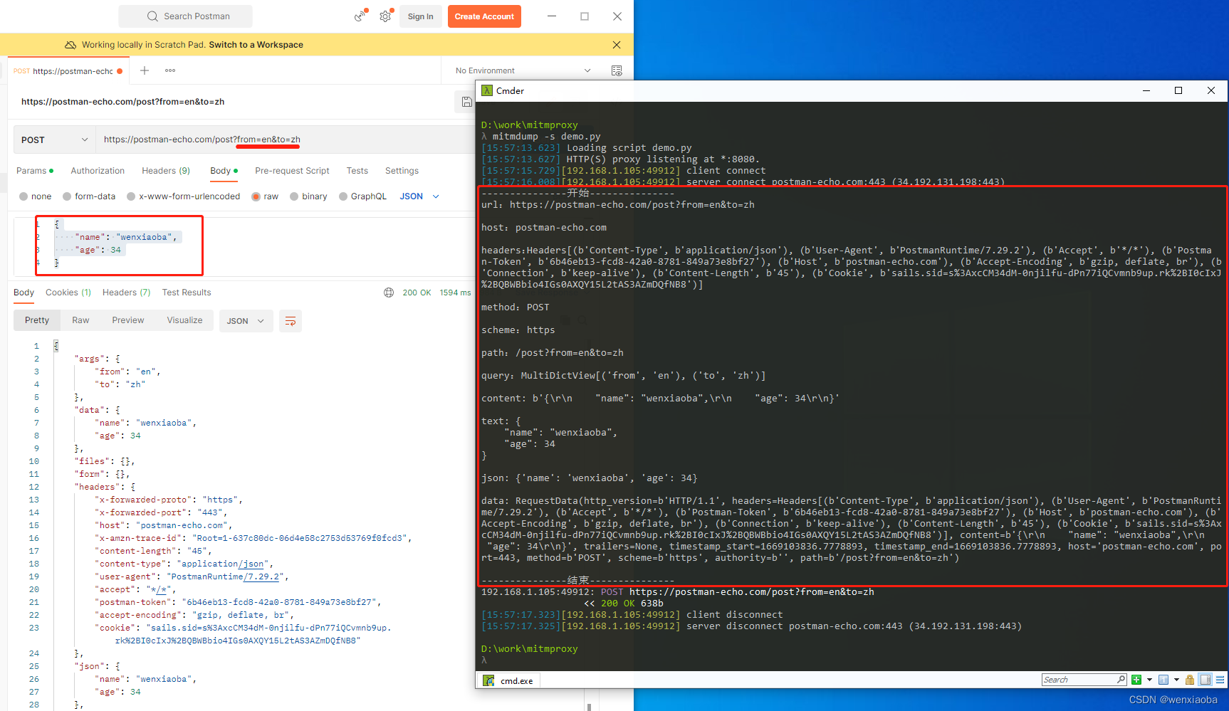This screenshot has height=711, width=1229.
Task: Click the Cmder search magnifier icon
Action: (x=1121, y=680)
